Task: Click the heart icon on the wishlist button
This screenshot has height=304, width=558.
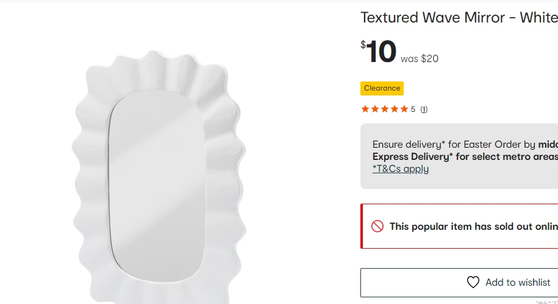Action: tap(473, 282)
